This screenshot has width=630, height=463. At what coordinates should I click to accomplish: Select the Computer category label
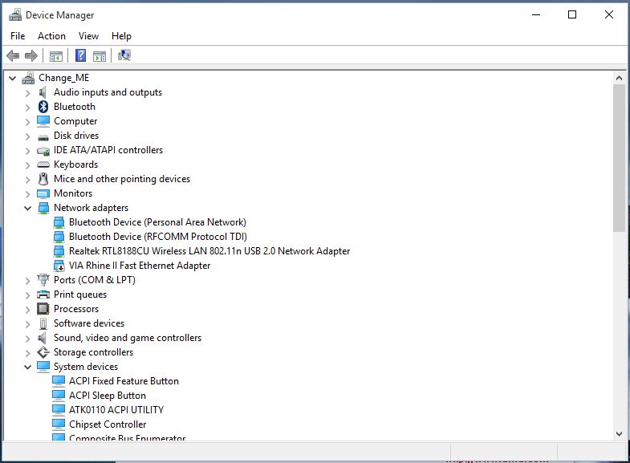click(x=75, y=121)
